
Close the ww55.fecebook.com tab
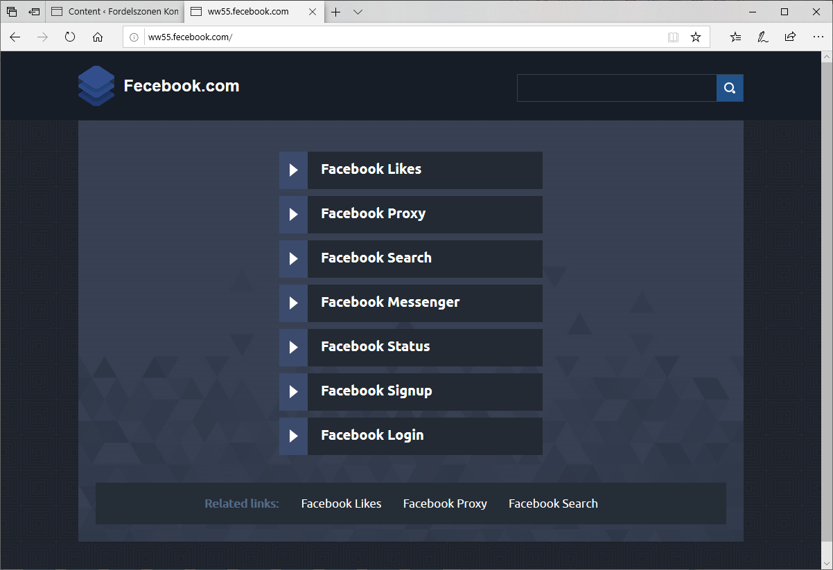[312, 12]
